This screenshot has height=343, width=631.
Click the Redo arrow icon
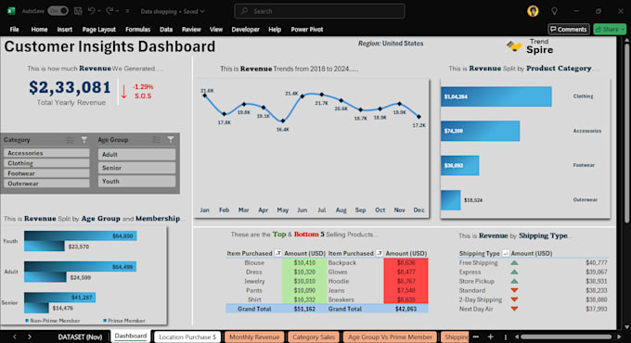coord(109,11)
